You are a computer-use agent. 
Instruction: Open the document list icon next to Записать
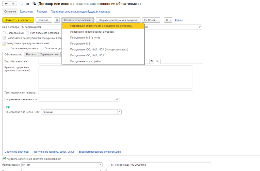[x=57, y=20]
